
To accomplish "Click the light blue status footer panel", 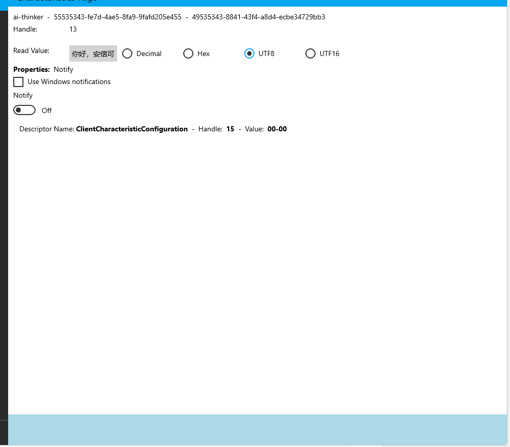I will [258, 430].
